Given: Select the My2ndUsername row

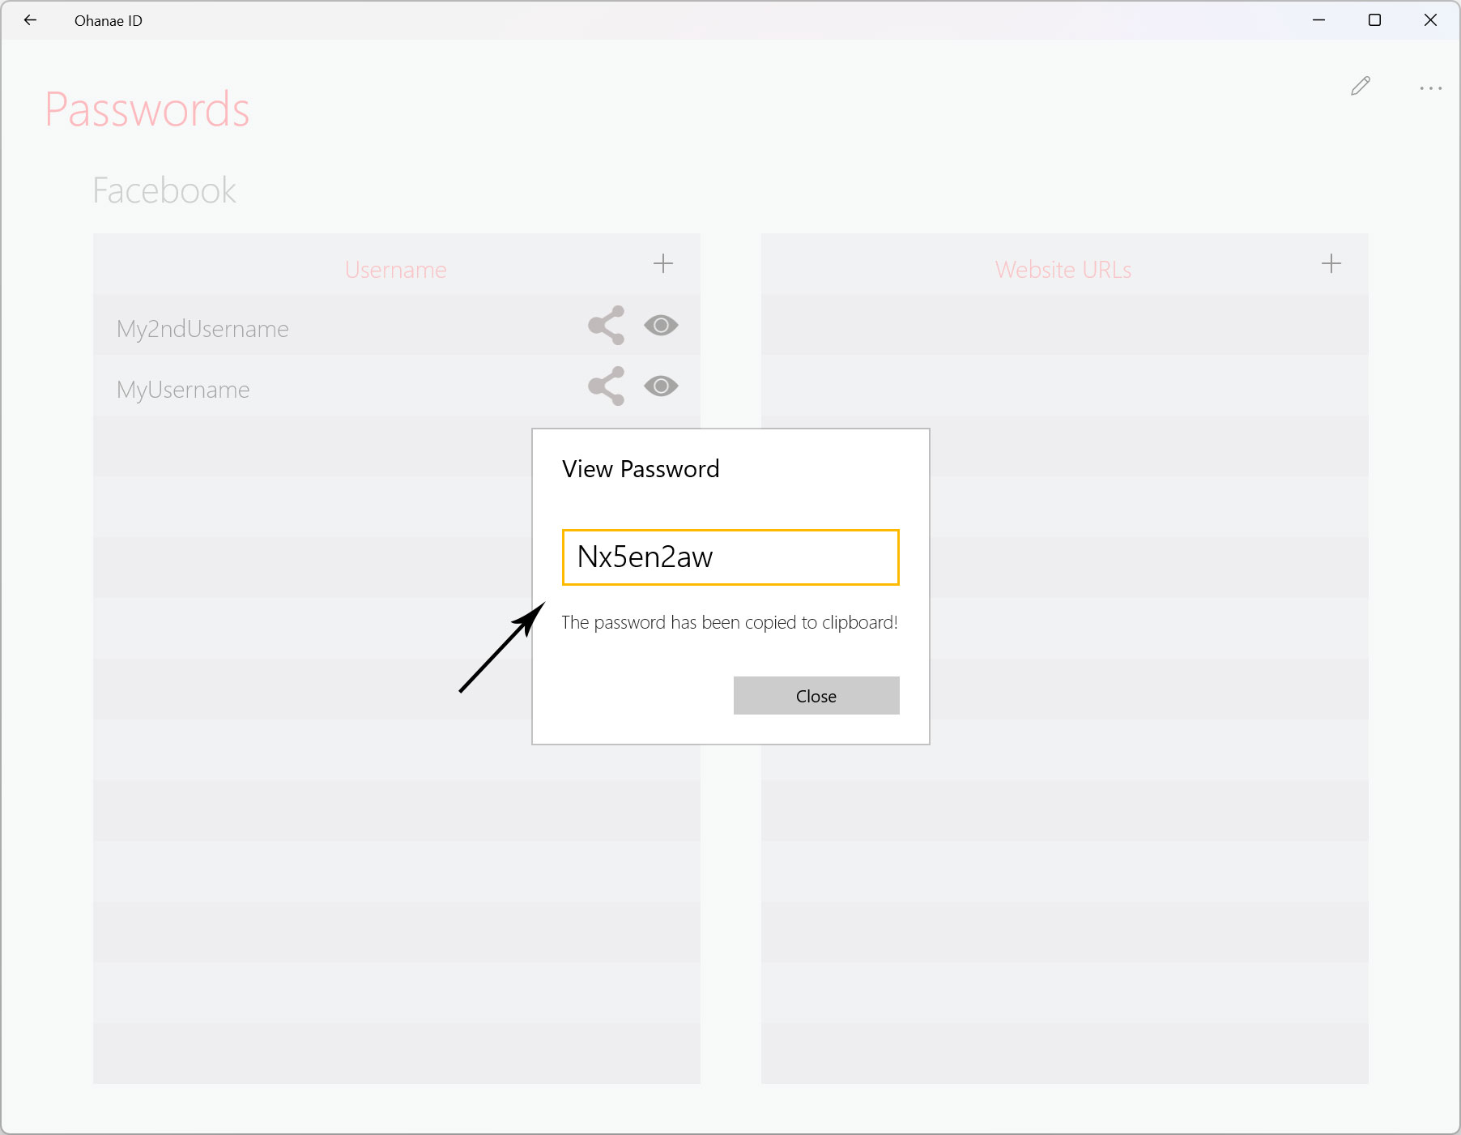Looking at the screenshot, I should pyautogui.click(x=397, y=325).
